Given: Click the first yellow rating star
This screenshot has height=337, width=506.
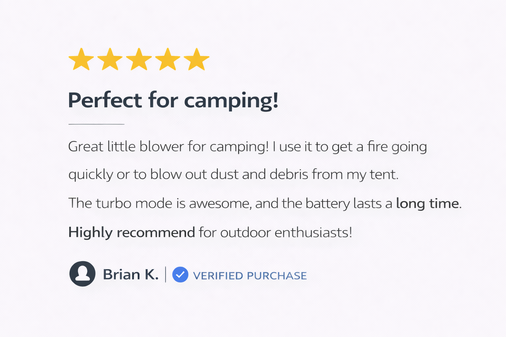Looking at the screenshot, I should 81,60.
